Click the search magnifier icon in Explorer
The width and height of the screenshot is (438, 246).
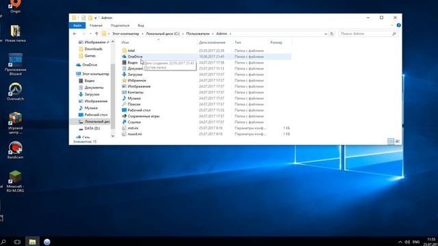click(394, 33)
